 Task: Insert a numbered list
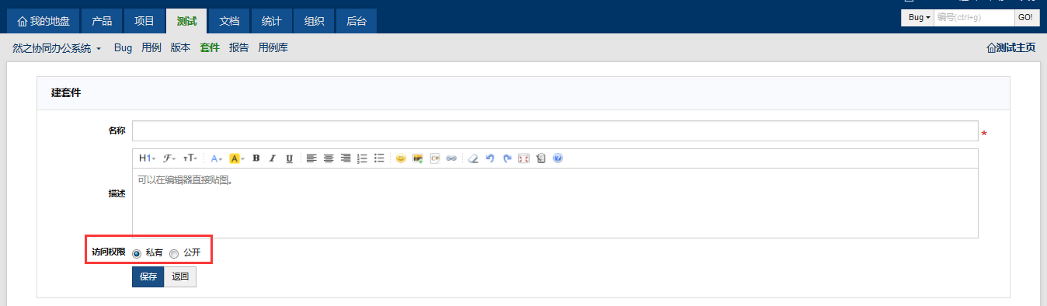point(362,158)
